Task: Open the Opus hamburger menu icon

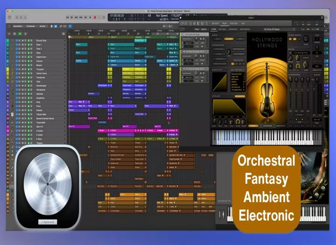Action: click(x=190, y=23)
